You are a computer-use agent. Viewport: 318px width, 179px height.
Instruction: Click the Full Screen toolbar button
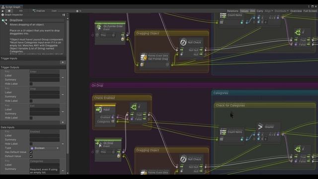[x=310, y=11]
